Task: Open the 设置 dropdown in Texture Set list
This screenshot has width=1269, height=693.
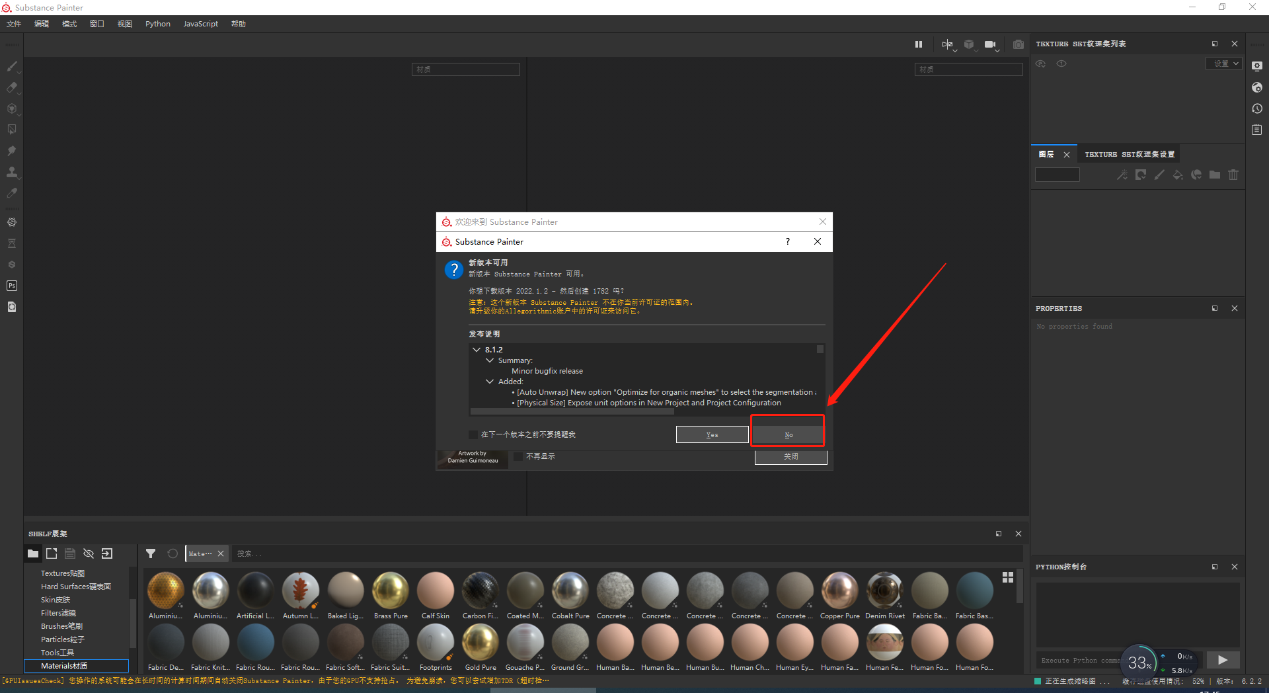Action: click(x=1223, y=63)
